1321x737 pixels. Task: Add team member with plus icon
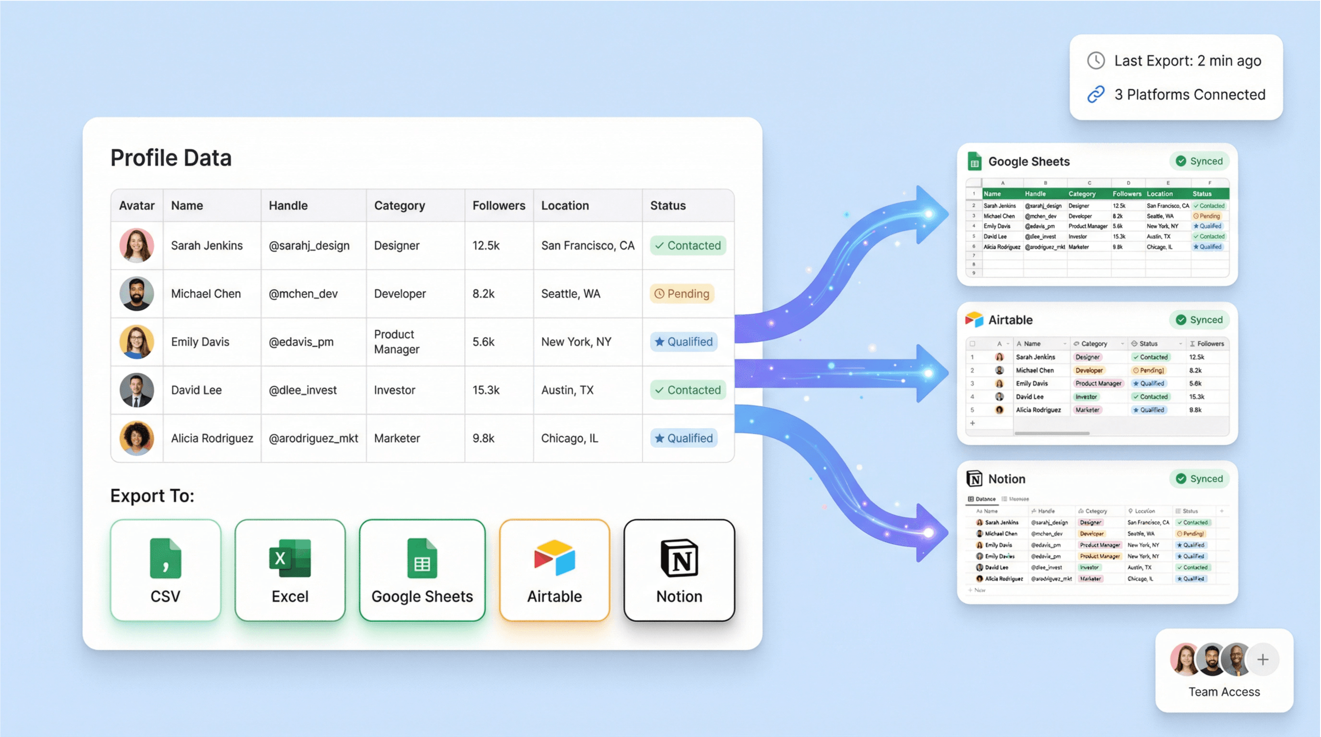(1262, 660)
